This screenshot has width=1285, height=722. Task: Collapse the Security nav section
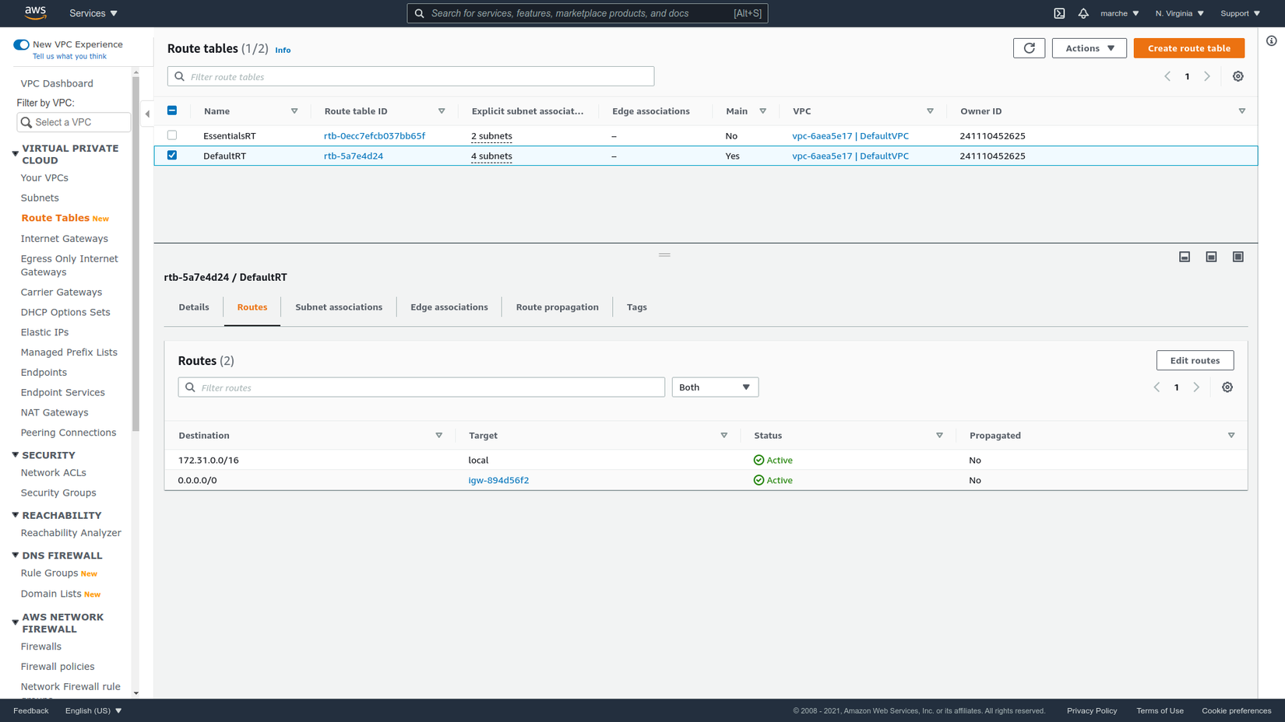coord(15,455)
